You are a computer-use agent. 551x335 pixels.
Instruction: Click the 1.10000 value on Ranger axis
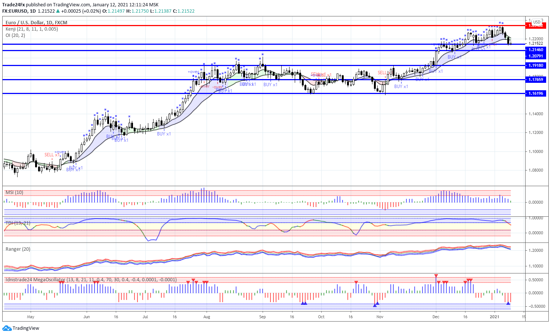point(536,266)
